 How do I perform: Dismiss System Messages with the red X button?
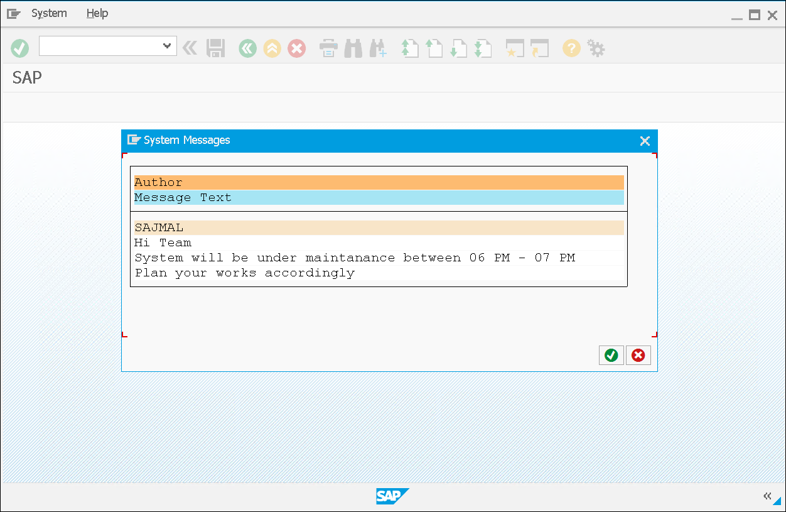(x=638, y=355)
